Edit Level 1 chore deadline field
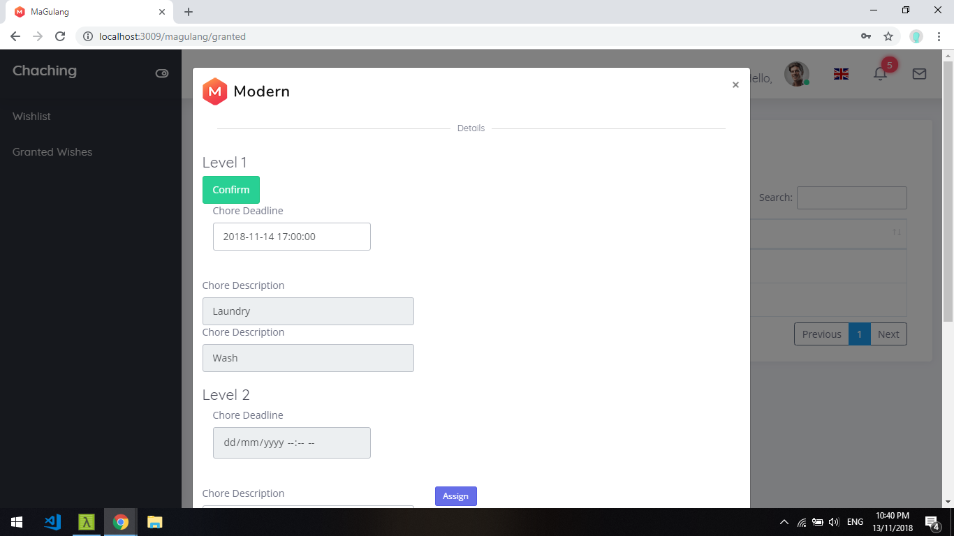 292,237
